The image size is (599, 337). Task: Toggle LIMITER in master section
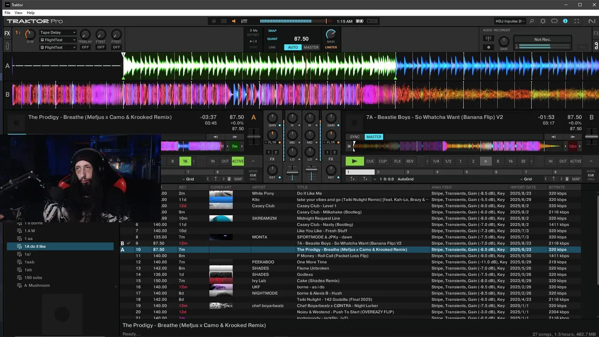coord(331,47)
